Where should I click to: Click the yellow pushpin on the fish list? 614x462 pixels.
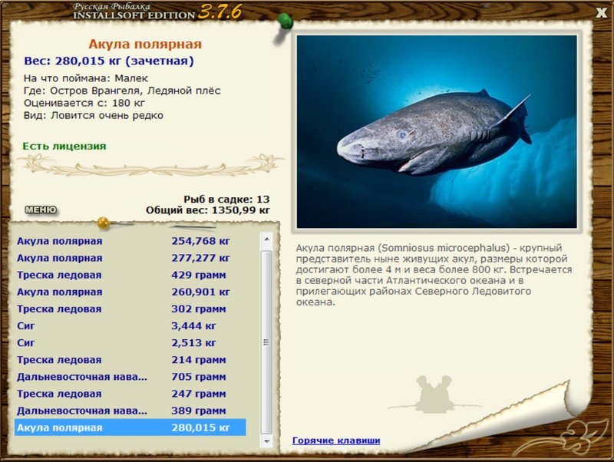(104, 223)
